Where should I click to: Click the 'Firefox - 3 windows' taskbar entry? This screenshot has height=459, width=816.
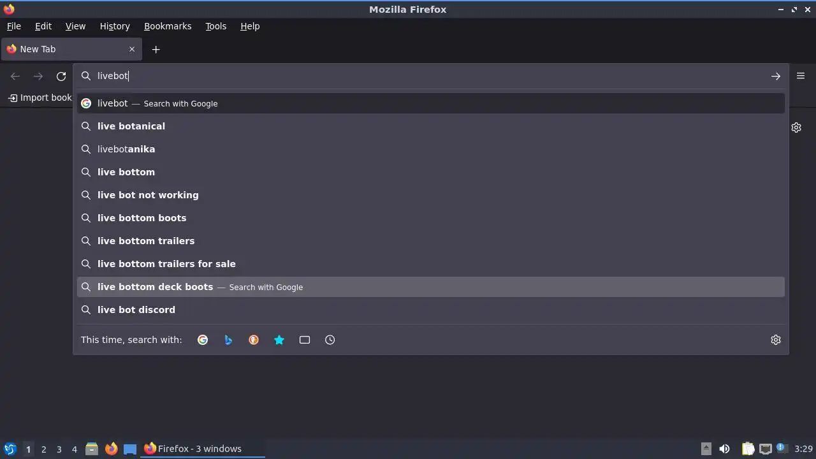203,449
